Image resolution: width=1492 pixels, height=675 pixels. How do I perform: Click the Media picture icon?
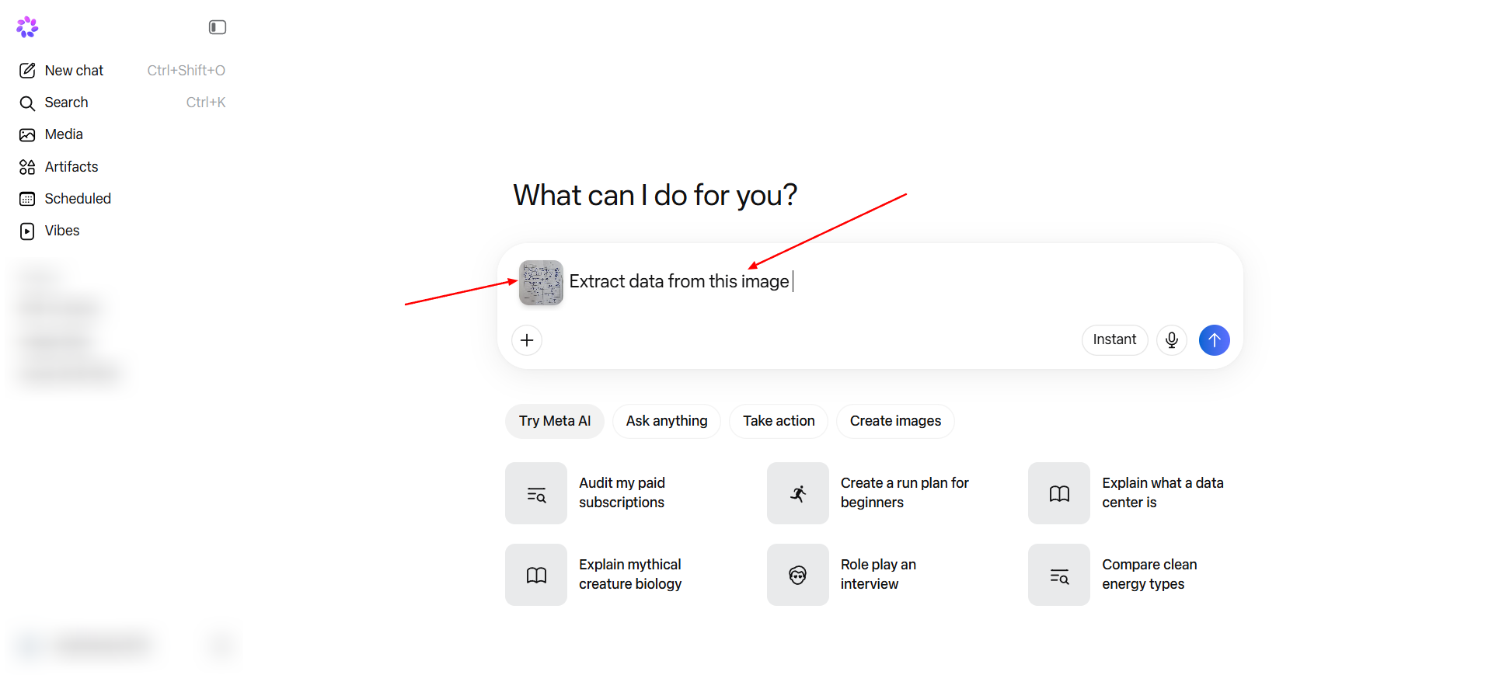pos(27,135)
